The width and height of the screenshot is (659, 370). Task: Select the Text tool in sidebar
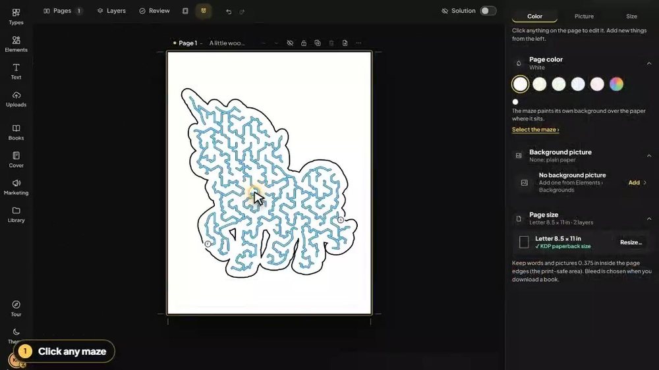(16, 71)
